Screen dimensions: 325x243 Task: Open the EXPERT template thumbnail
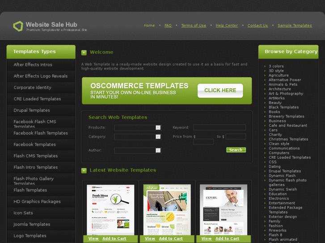[x=224, y=210]
